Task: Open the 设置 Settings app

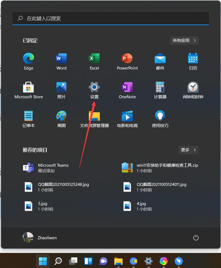Action: coord(94,87)
